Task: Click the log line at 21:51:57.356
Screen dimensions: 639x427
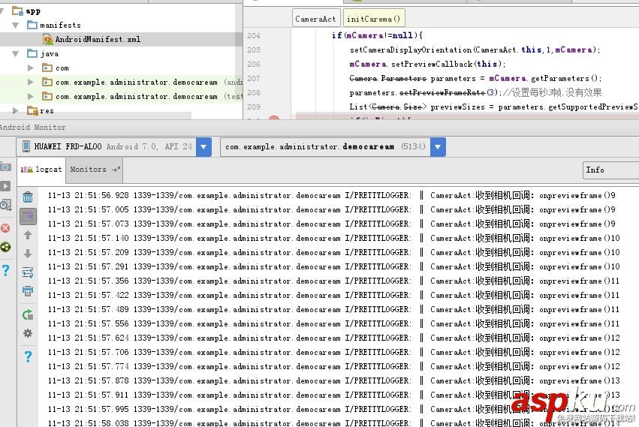Action: [333, 281]
